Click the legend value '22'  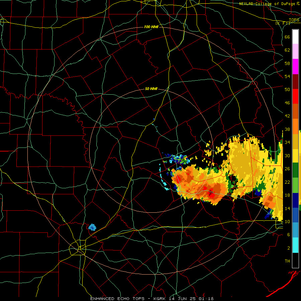point(287,182)
